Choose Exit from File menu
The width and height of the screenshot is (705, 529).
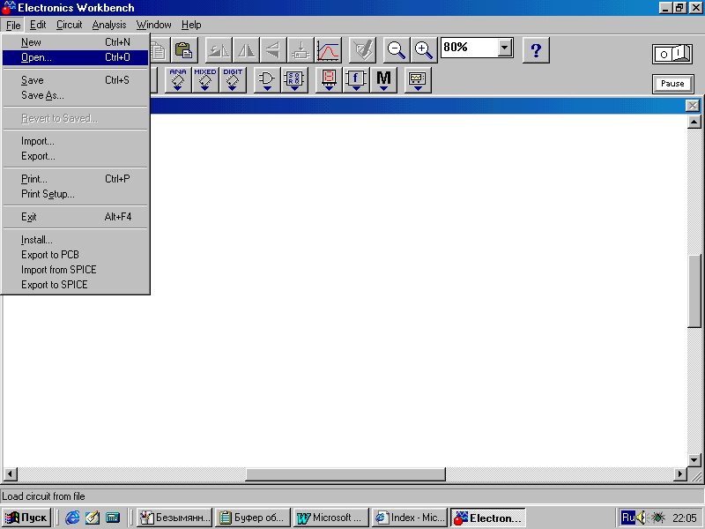pos(75,217)
